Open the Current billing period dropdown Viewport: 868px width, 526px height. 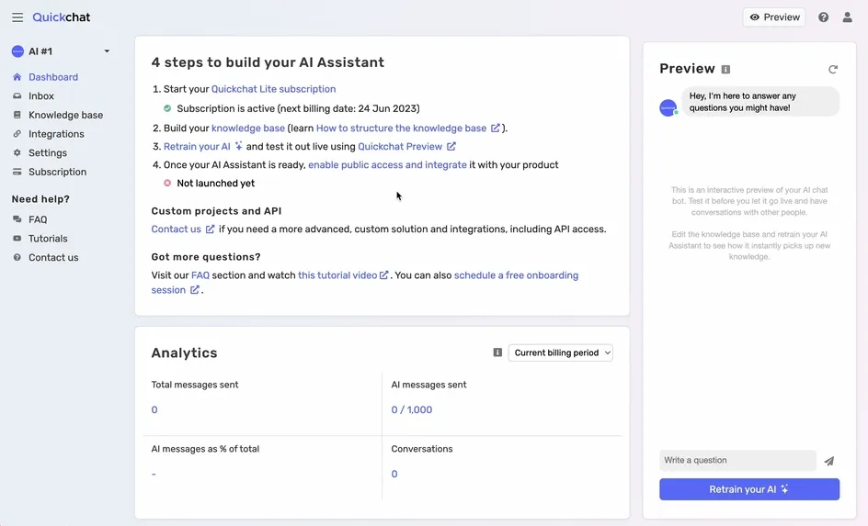click(x=560, y=353)
